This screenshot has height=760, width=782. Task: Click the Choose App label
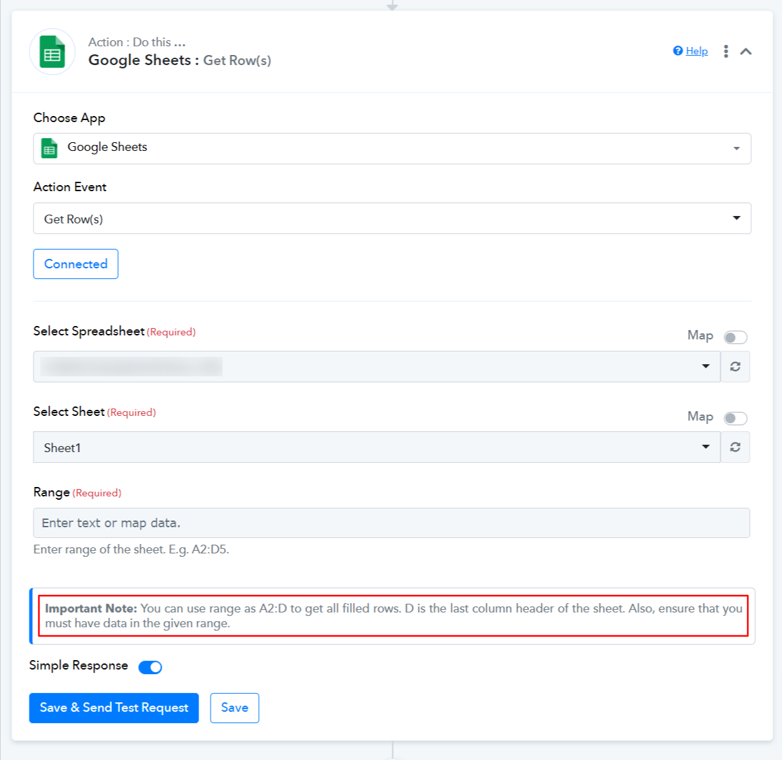[69, 117]
